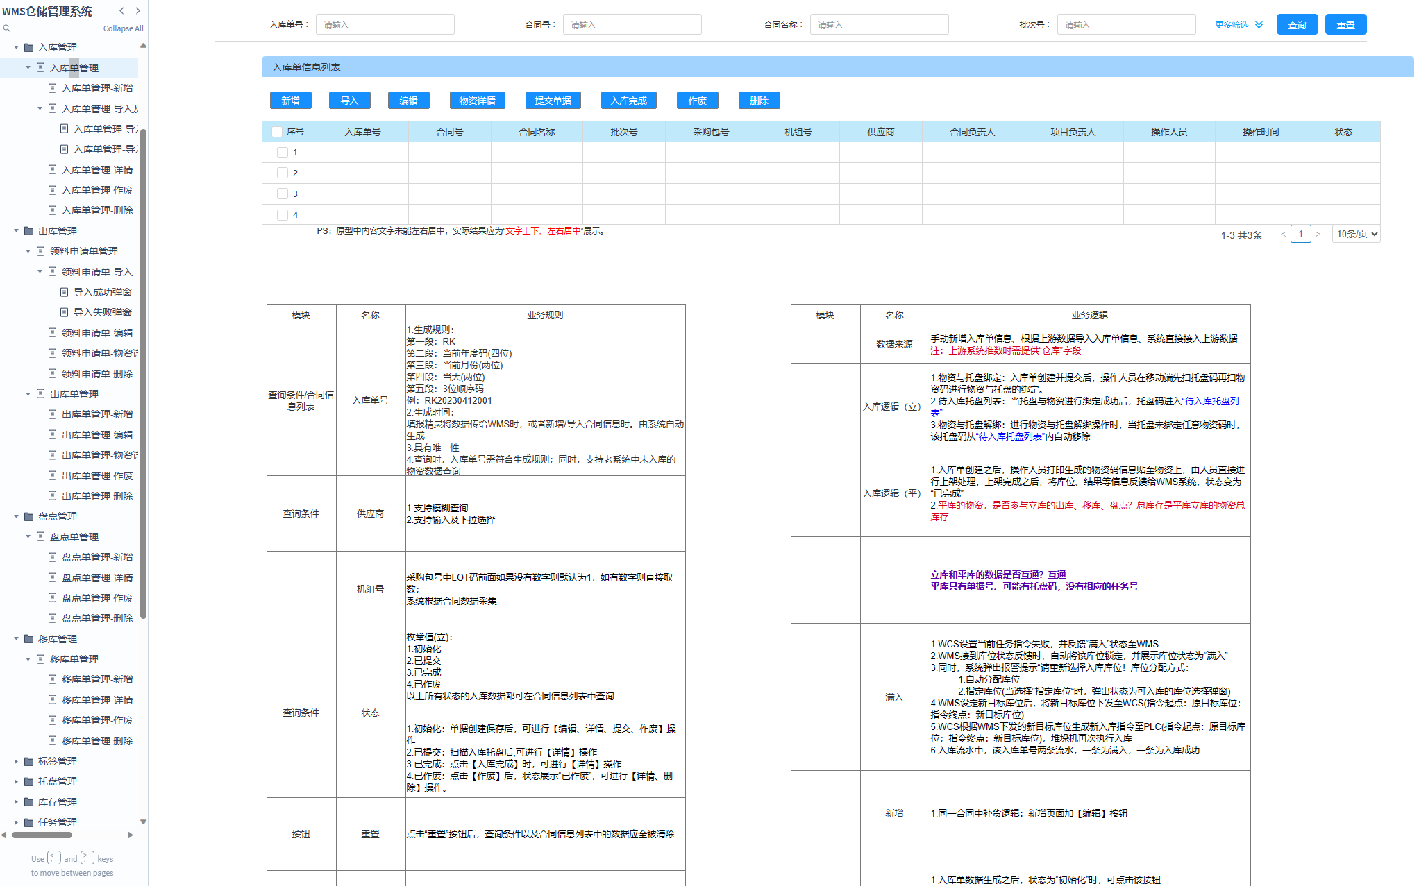This screenshot has width=1419, height=886.
Task: Click the 入库完成 button
Action: 628,101
